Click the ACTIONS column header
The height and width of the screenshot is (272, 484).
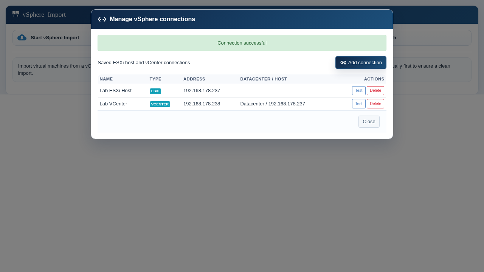coord(374,79)
